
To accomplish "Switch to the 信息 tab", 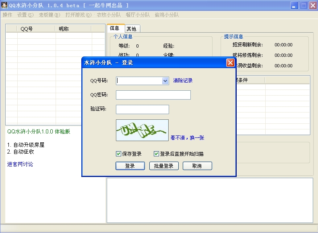I will pos(116,28).
